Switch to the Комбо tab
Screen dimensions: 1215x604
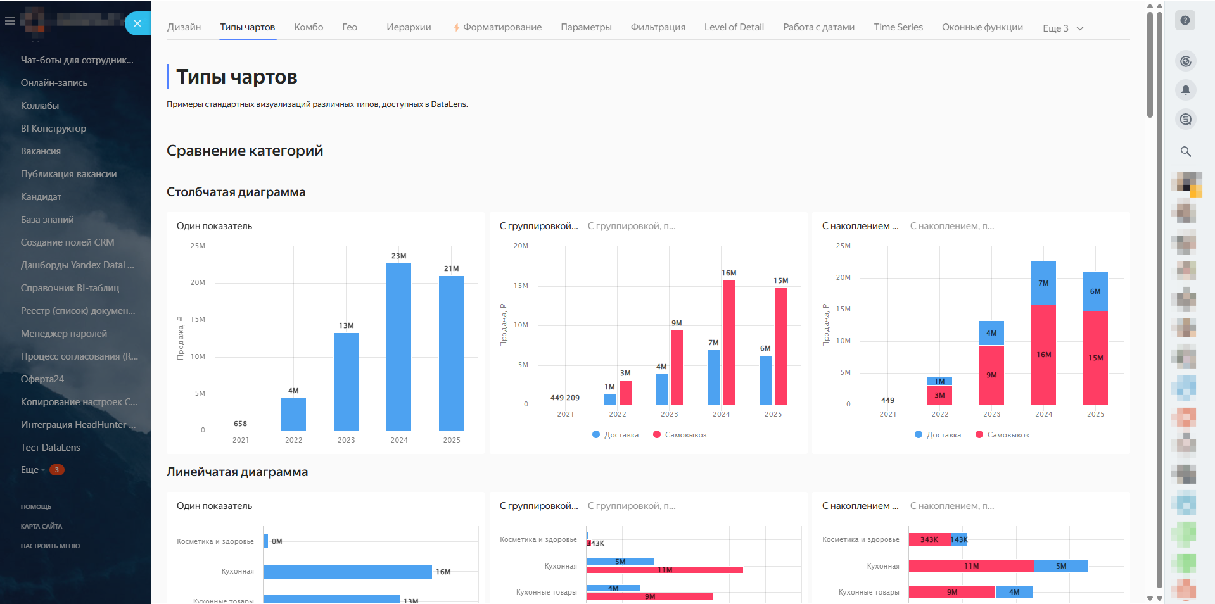[x=309, y=27]
